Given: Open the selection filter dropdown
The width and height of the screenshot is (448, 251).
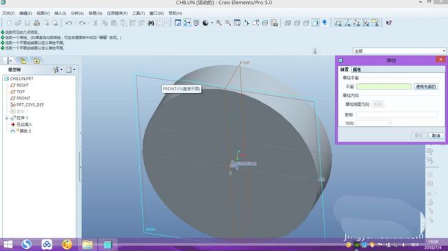Looking at the screenshot, I should coord(400,51).
